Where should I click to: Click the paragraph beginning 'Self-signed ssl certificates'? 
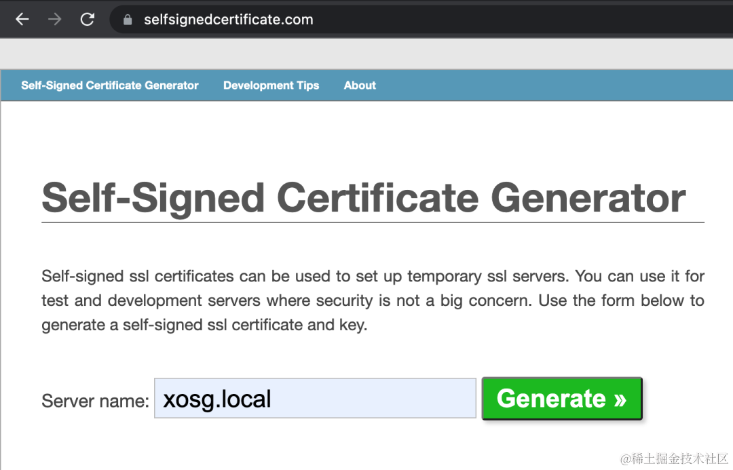(373, 300)
